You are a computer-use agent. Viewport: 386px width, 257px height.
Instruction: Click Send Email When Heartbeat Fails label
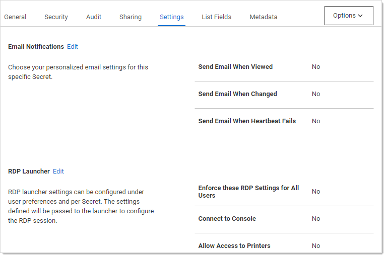click(247, 121)
